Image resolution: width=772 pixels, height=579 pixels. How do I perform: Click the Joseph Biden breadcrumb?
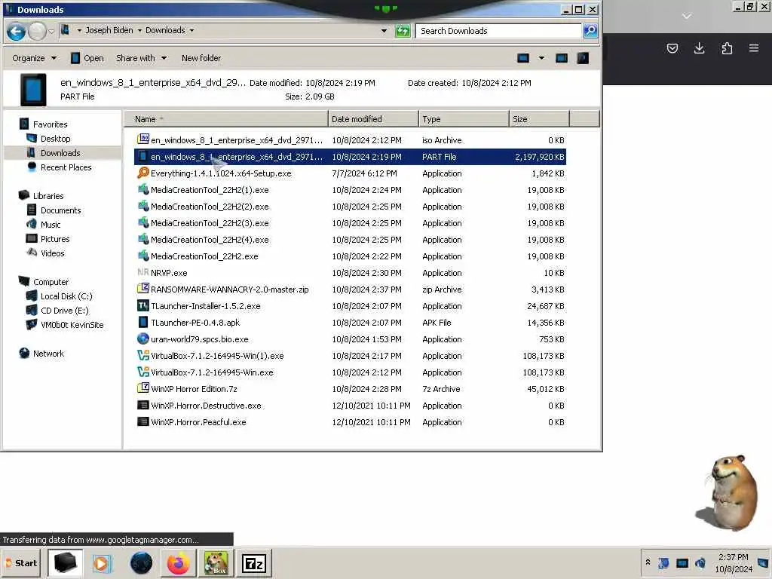tap(109, 30)
